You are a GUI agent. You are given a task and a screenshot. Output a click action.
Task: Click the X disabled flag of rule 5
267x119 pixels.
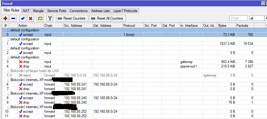pyautogui.click(x=11, y=75)
